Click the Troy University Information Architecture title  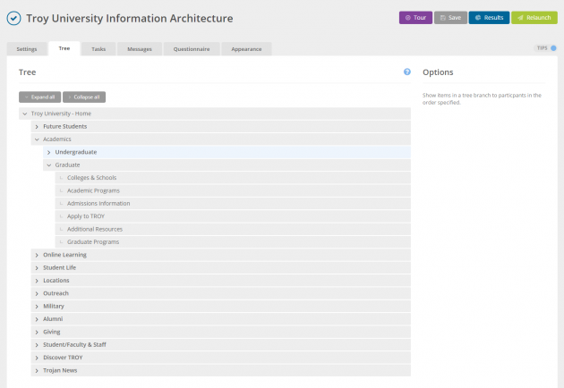(x=130, y=18)
